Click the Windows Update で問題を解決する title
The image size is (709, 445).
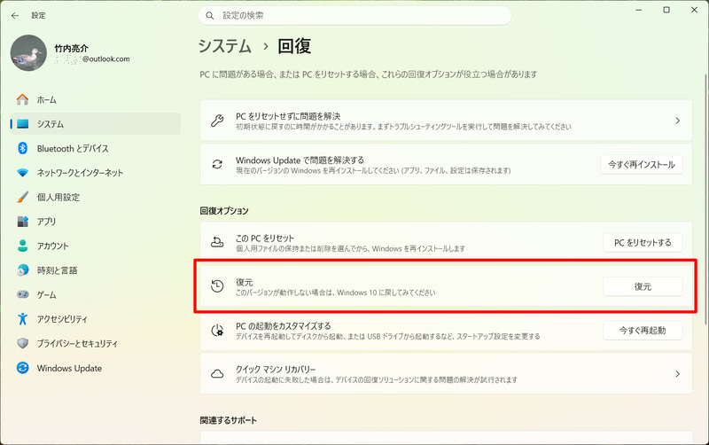click(x=300, y=160)
